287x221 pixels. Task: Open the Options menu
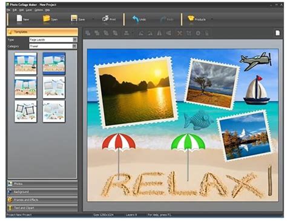(x=38, y=10)
